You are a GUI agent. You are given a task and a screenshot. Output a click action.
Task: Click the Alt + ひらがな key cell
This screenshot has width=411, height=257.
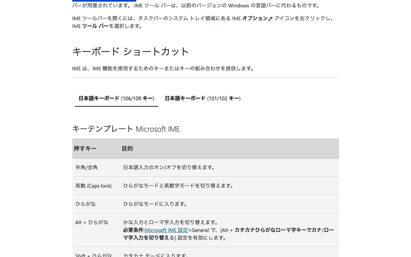point(92,222)
